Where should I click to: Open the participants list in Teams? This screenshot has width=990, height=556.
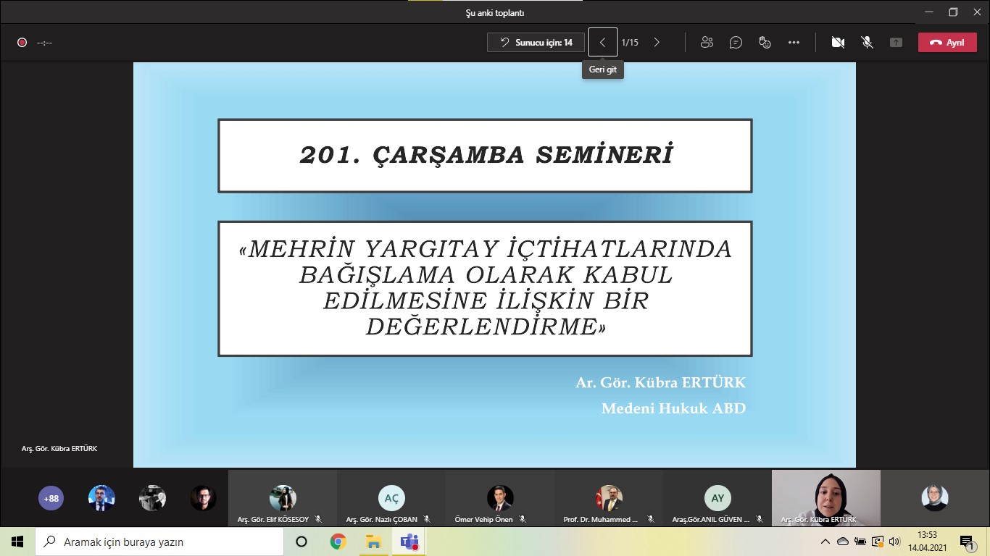click(x=707, y=42)
